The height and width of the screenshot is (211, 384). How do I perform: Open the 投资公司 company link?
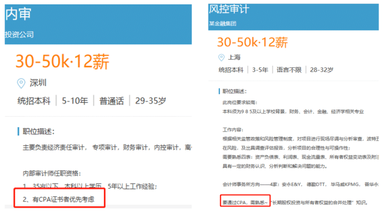19,35
